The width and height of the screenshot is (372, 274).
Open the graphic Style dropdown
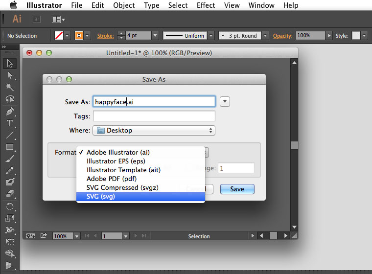364,36
